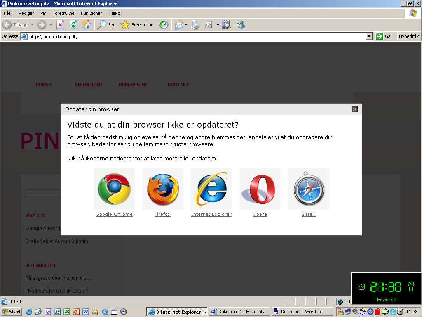The image size is (422, 317).
Task: Click the Firefox browser logo
Action: pyautogui.click(x=163, y=189)
